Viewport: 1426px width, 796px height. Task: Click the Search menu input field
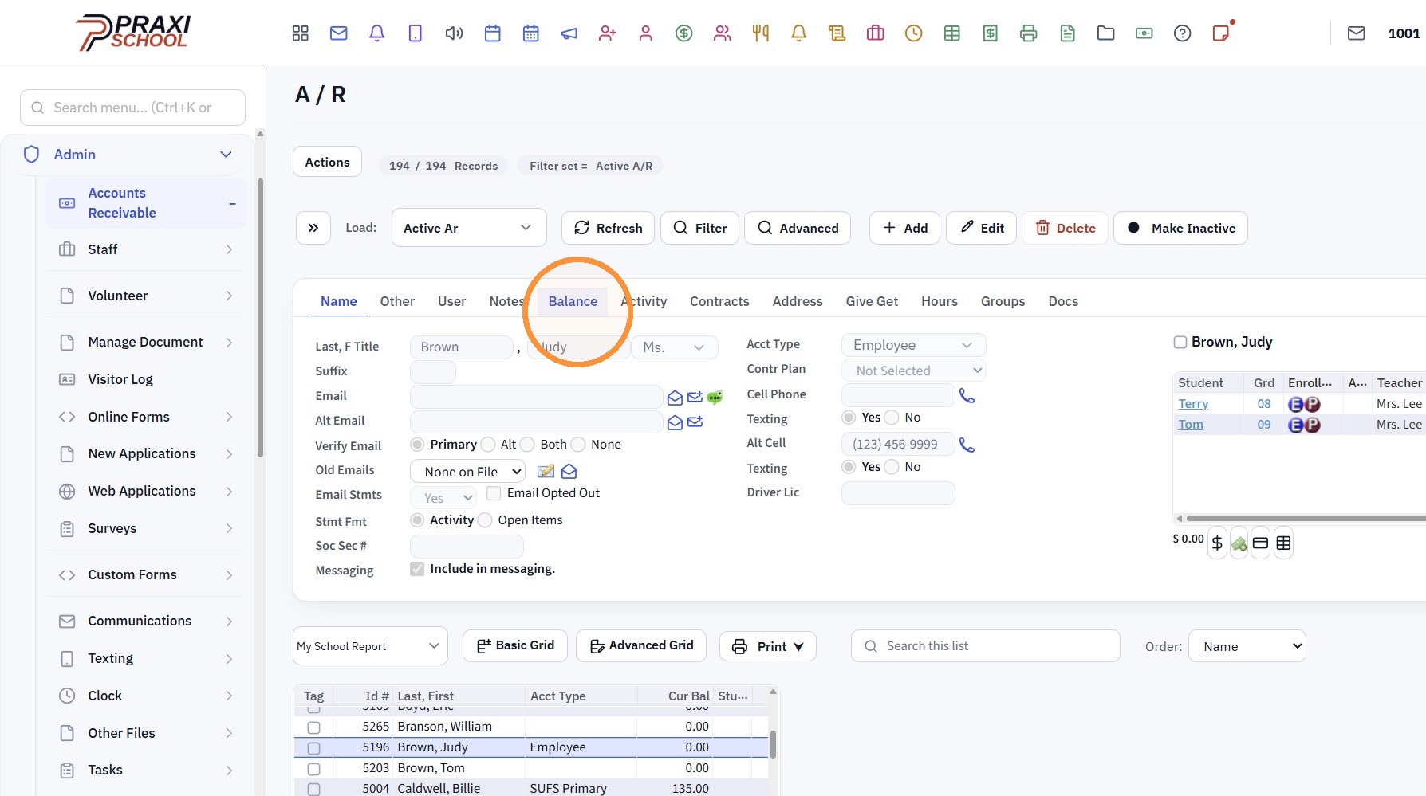pyautogui.click(x=132, y=108)
